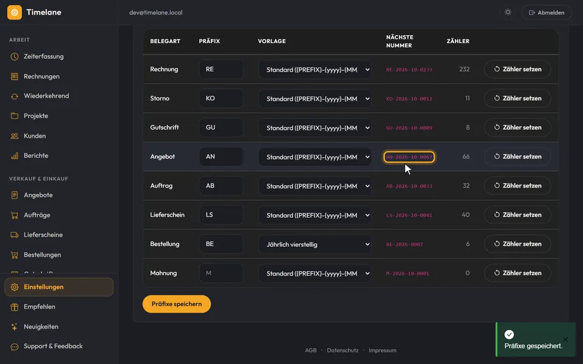The image size is (583, 364).
Task: Click the Kunden people icon
Action: pos(15,136)
